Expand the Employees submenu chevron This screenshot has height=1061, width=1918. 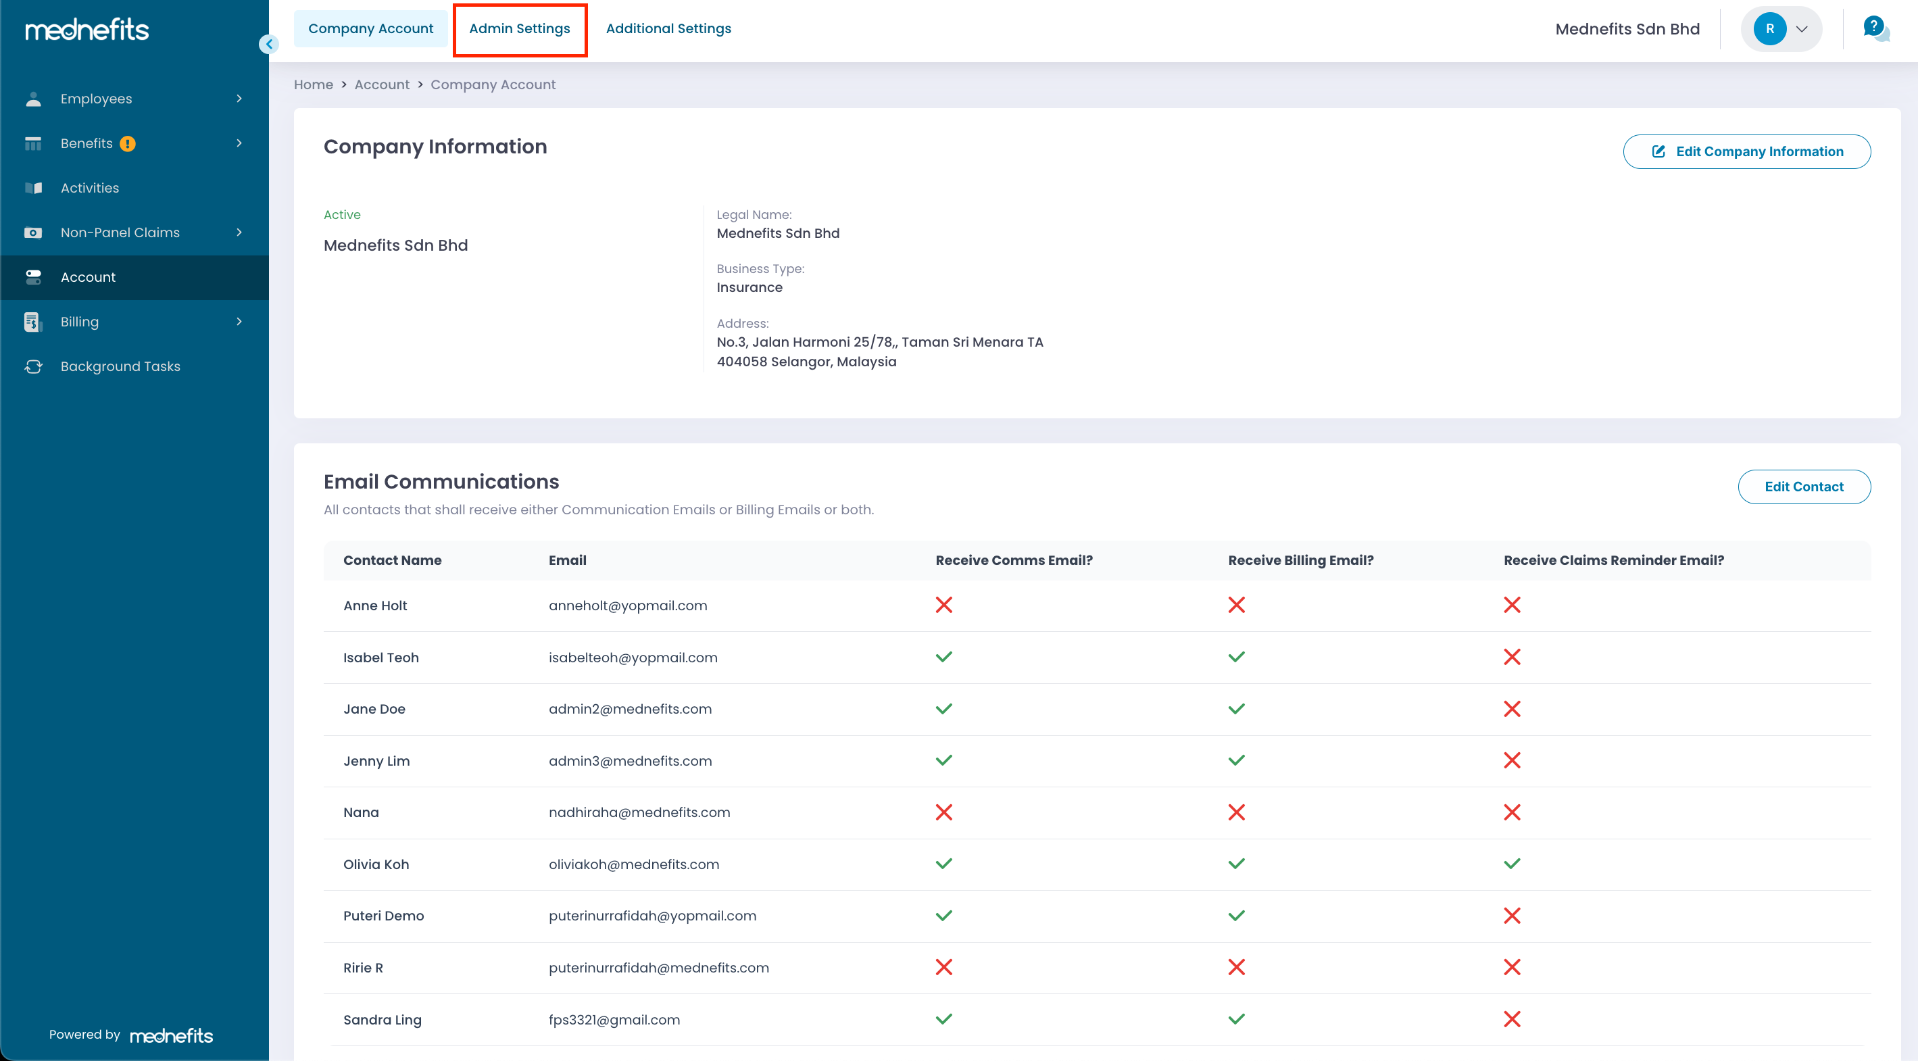pos(239,99)
